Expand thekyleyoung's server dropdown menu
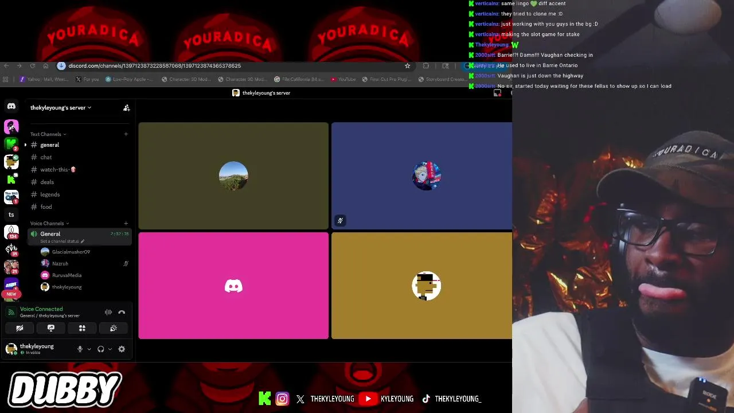This screenshot has height=413, width=734. point(61,108)
